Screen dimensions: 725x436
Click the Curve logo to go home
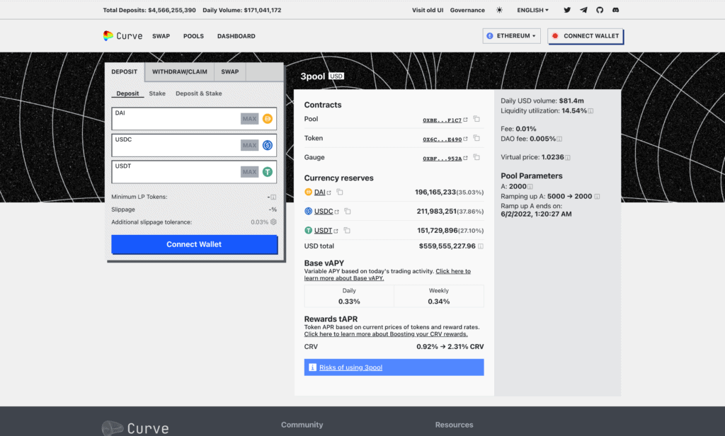(x=122, y=36)
